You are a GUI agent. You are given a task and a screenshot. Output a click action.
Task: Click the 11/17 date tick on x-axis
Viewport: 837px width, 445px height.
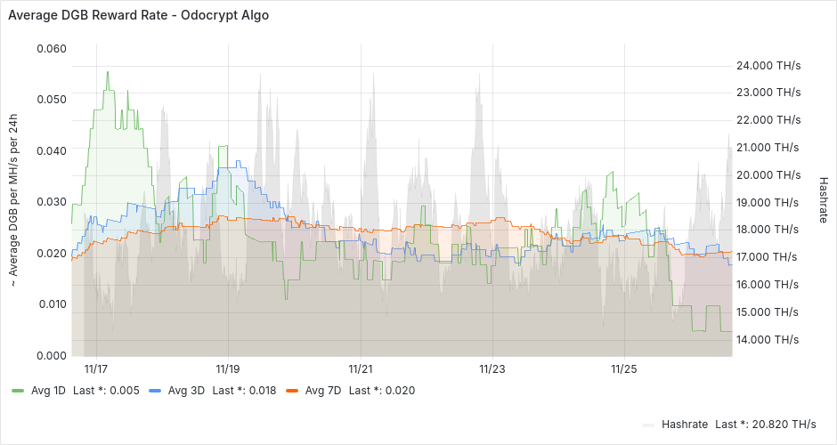(x=96, y=368)
